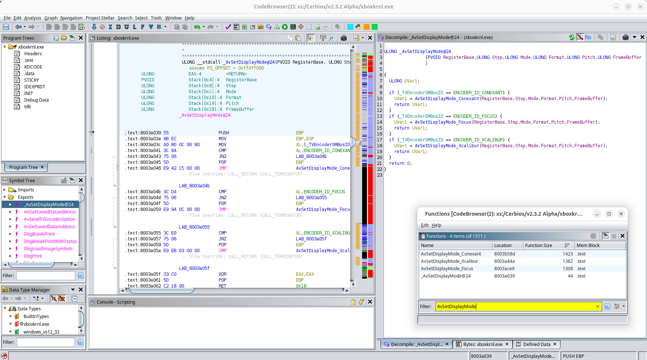Viewport: 647px width, 360px height.
Task: Expand windows_vs12_32 data type archive
Action: 11,332
